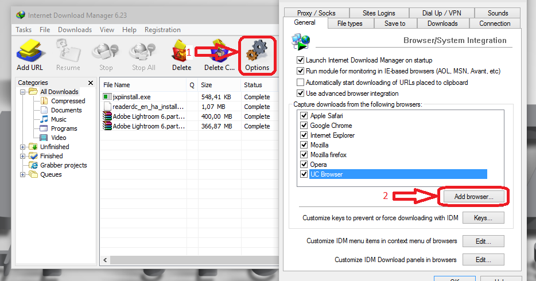Click the Keys... button

(x=483, y=218)
